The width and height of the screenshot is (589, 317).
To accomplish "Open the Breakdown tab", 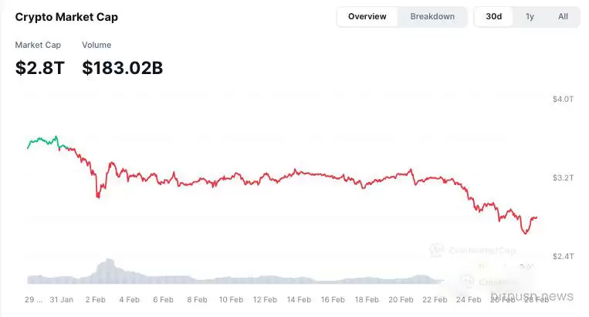I will (x=432, y=16).
